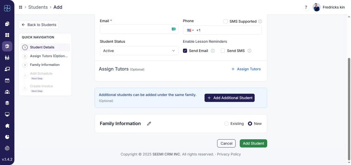This screenshot has height=165, width=351.
Task: Open the clipboard tasks sidebar icon
Action: click(x=7, y=24)
